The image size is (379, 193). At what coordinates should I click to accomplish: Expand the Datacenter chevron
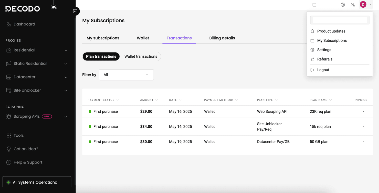tap(66, 77)
